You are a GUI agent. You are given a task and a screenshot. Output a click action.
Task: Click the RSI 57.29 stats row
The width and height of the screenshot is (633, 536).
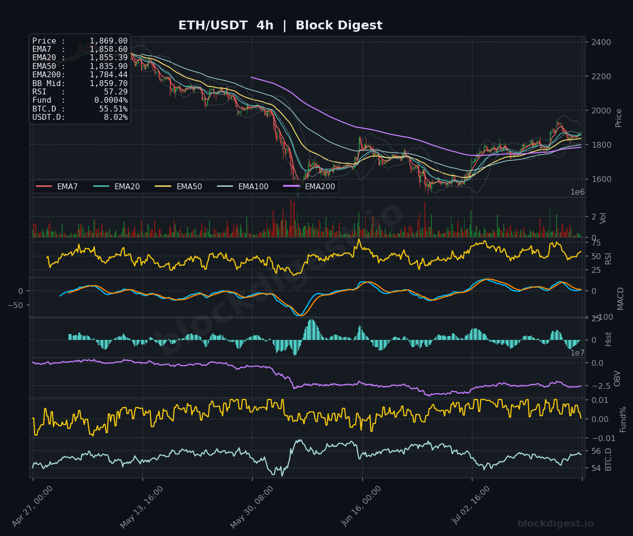pyautogui.click(x=80, y=92)
